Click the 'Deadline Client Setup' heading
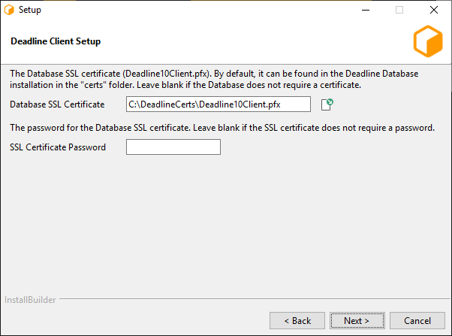452x336 pixels. tap(56, 41)
